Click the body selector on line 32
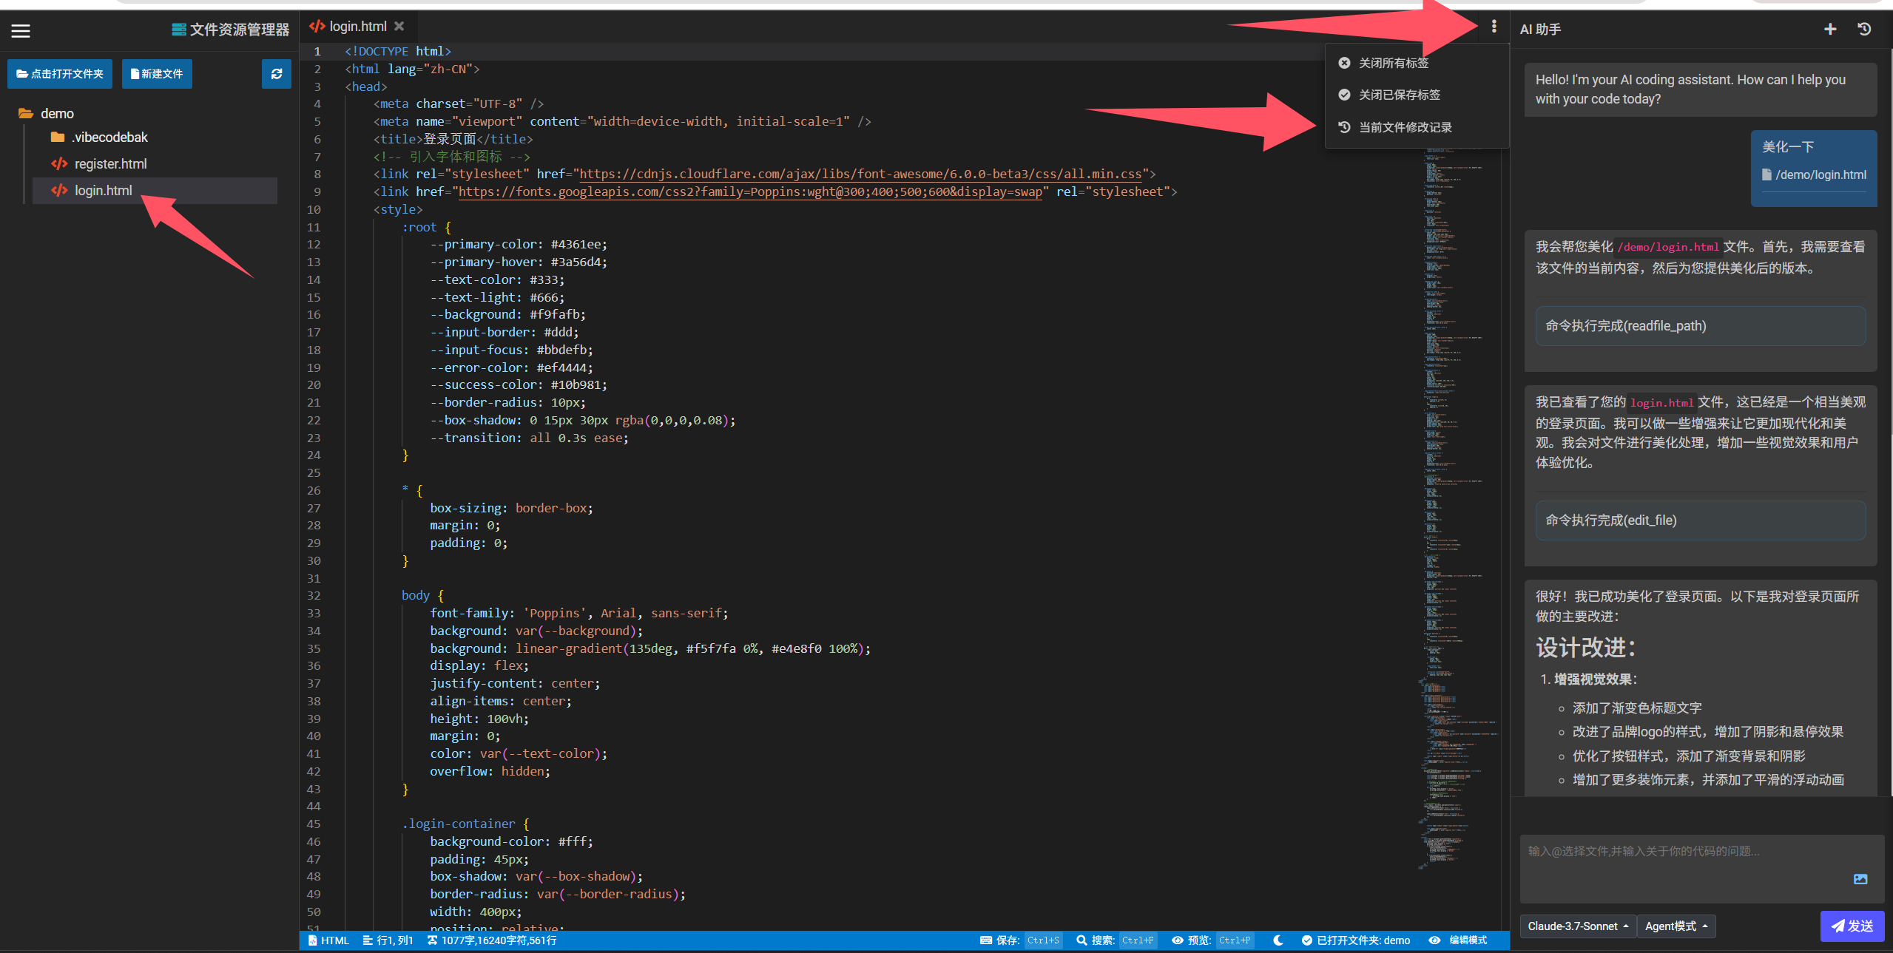Viewport: 1893px width, 953px height. point(415,596)
